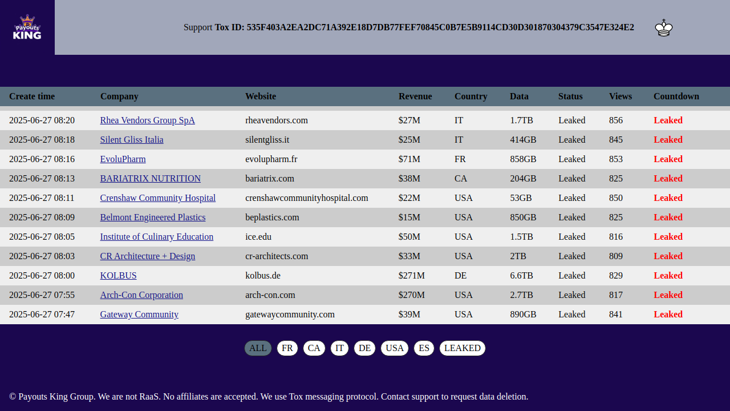
Task: Open the BARIATRIX NUTRITION link
Action: click(151, 179)
